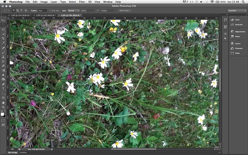Viewport: 248px width, 155px height.
Task: Select the Crop tool
Action: tap(3, 38)
